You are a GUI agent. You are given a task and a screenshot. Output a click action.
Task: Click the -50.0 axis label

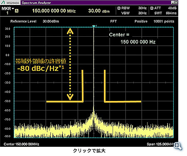pos(7,101)
